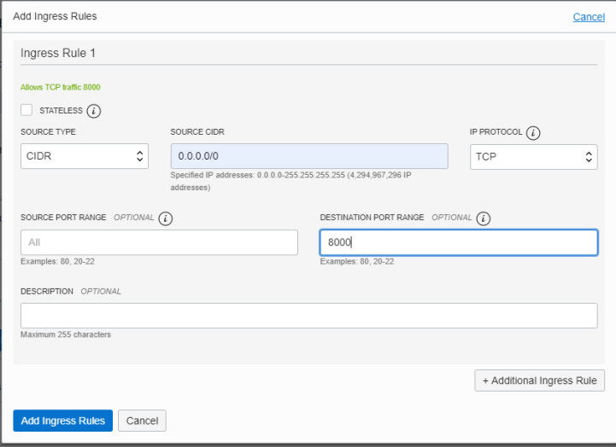The height and width of the screenshot is (447, 616).
Task: Click the Add Ingress Rules dialog title
Action: pos(55,16)
